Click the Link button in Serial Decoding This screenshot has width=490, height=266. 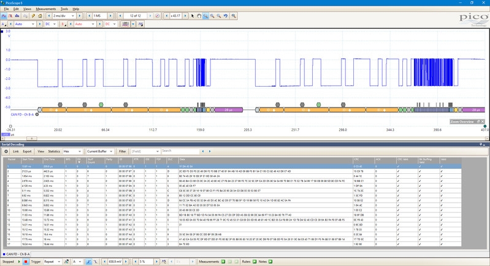coord(15,151)
